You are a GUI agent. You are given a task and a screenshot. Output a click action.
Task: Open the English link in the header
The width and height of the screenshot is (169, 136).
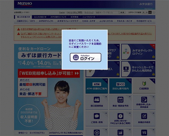[x=62, y=12]
